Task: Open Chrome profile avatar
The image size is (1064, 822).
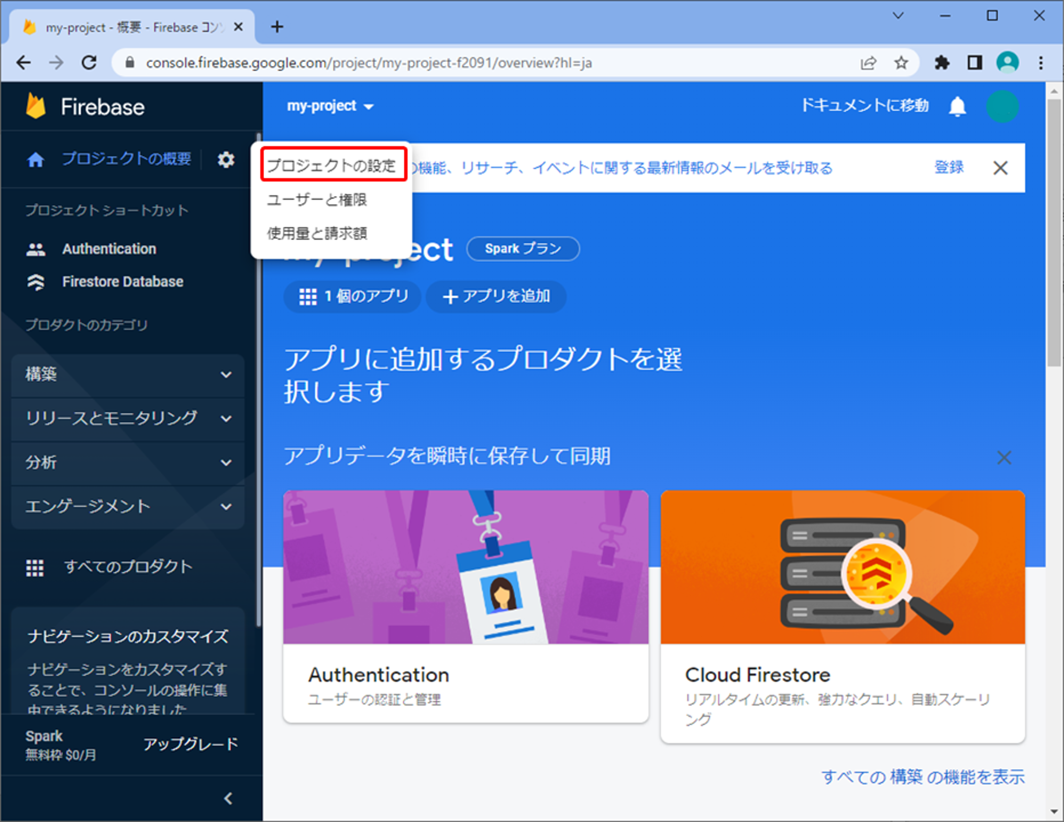Action: click(1007, 63)
